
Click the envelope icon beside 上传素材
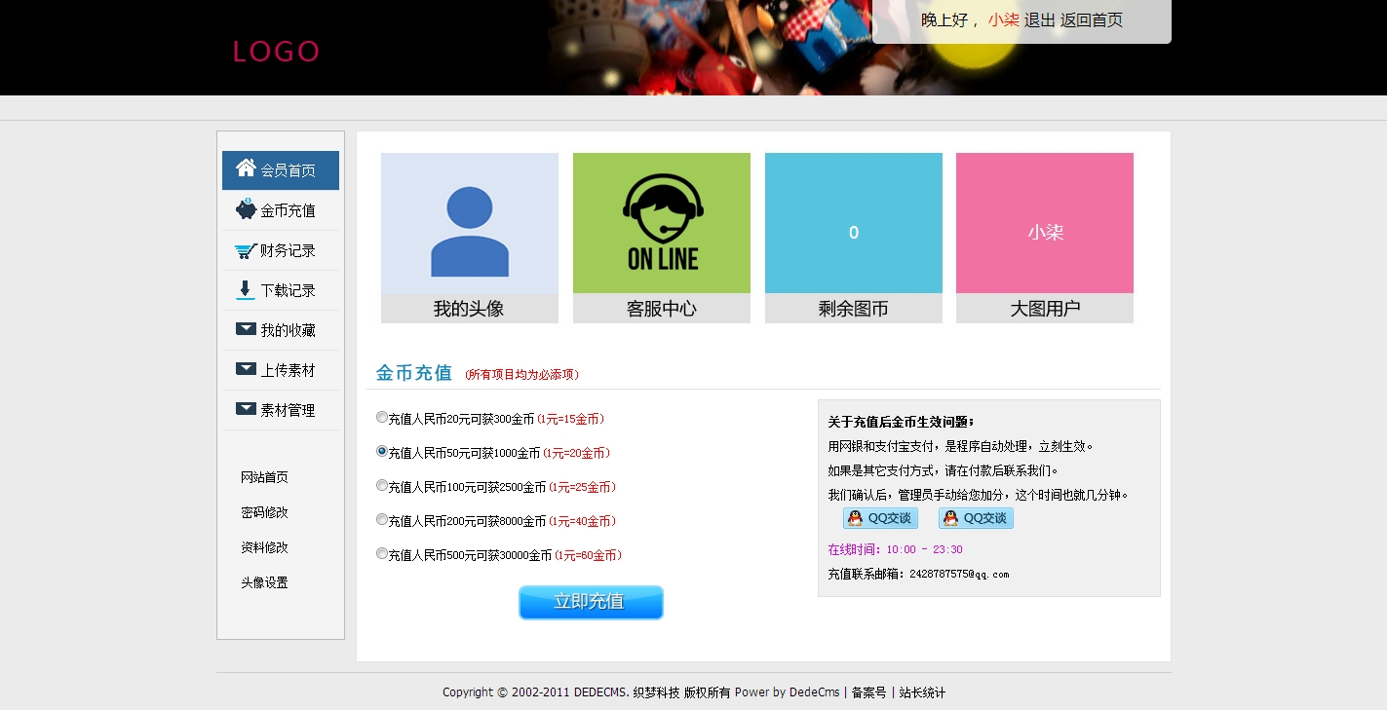pyautogui.click(x=246, y=369)
